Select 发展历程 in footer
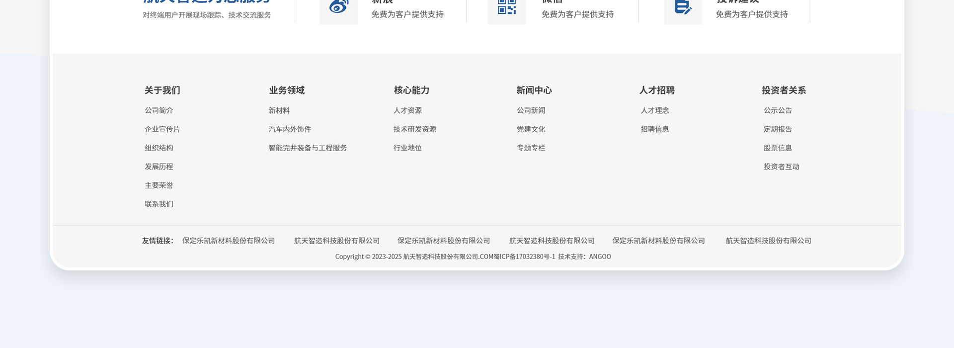 [x=159, y=167]
